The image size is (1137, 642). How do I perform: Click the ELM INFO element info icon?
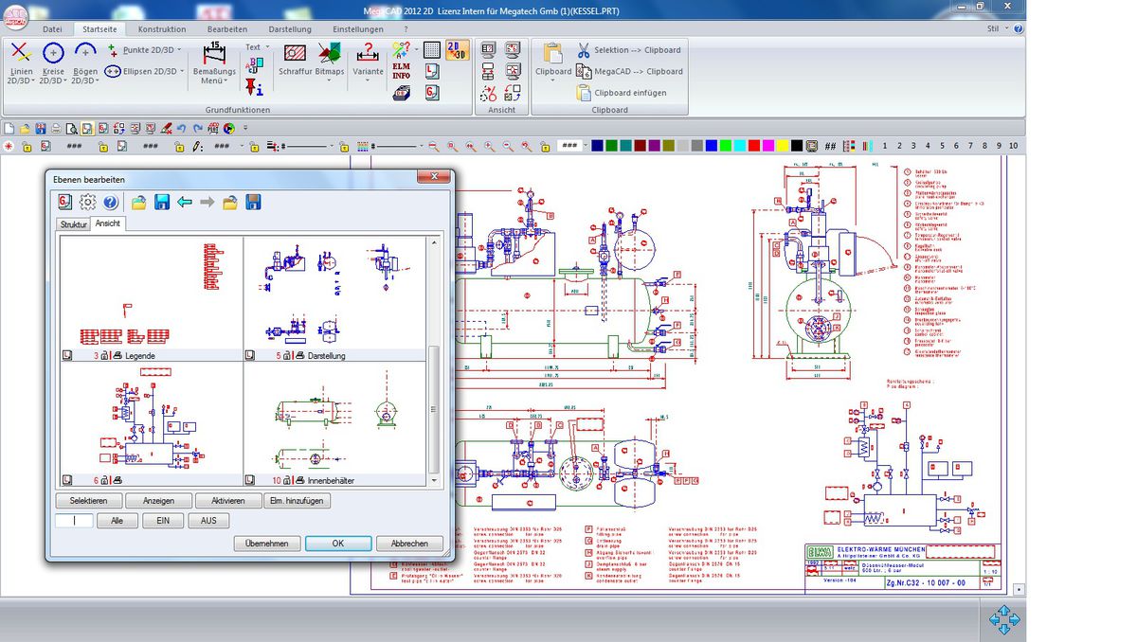click(x=402, y=71)
